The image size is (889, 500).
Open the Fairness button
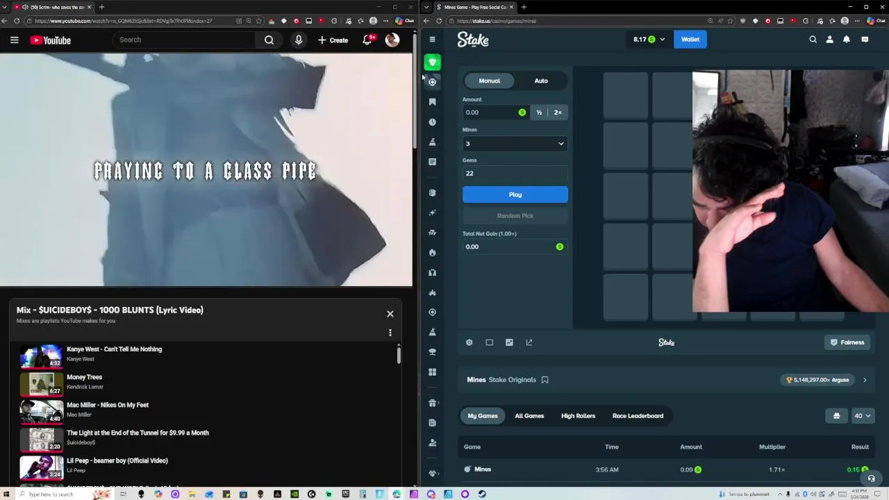pos(847,342)
